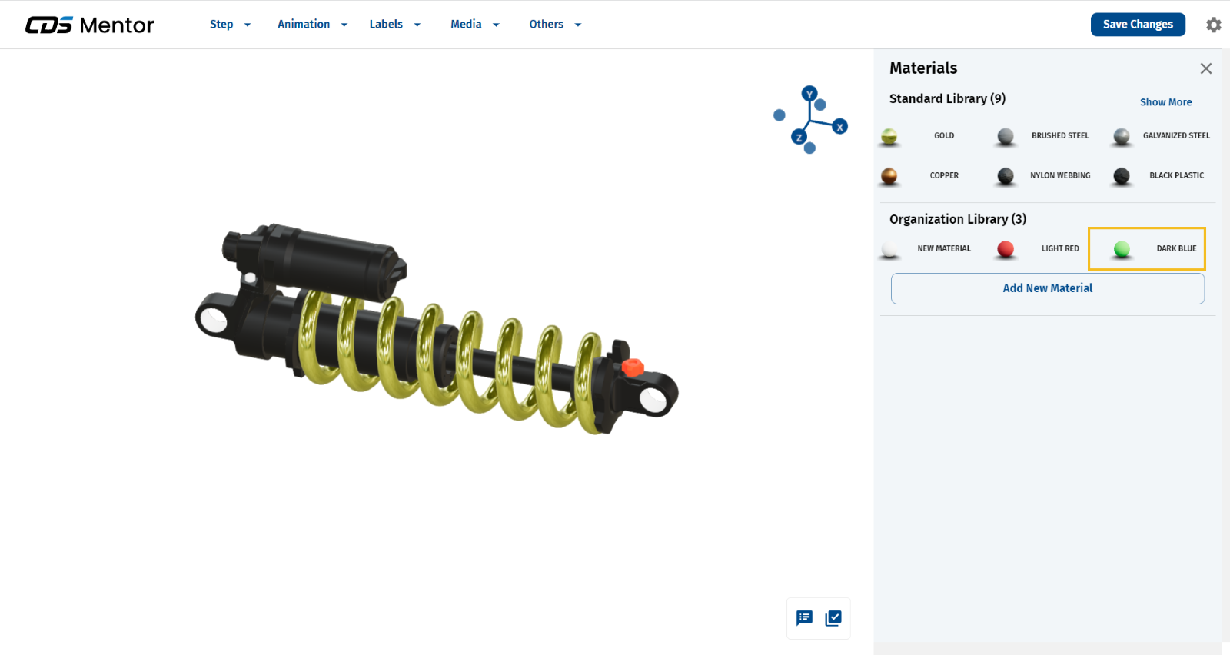This screenshot has width=1230, height=655.
Task: Open the Media menu
Action: [x=474, y=25]
